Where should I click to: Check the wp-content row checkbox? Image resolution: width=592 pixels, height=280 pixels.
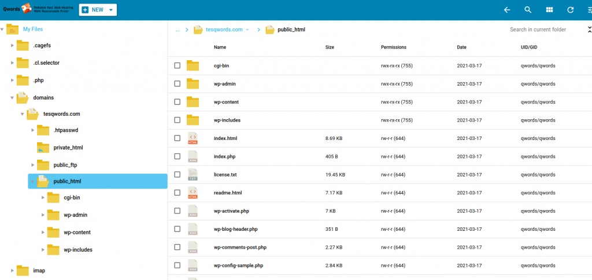point(177,102)
